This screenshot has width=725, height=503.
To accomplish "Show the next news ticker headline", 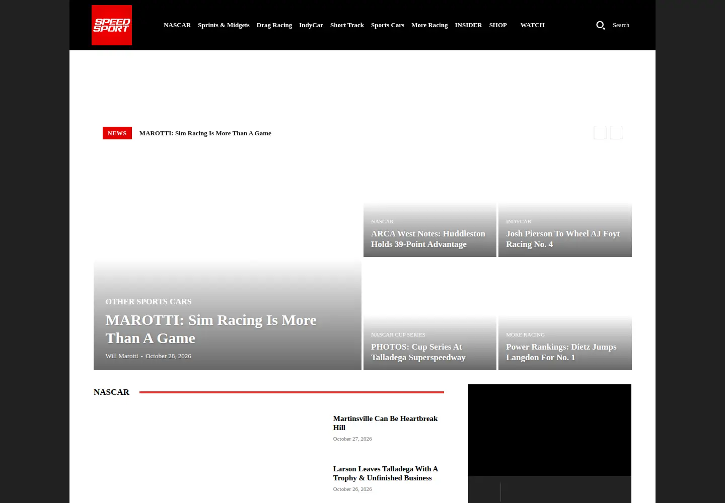I will point(616,133).
